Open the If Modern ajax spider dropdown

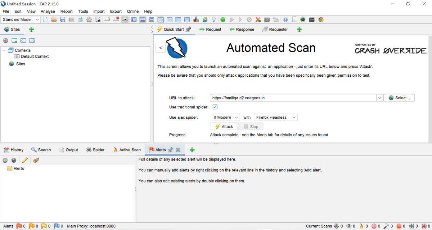[x=226, y=117]
